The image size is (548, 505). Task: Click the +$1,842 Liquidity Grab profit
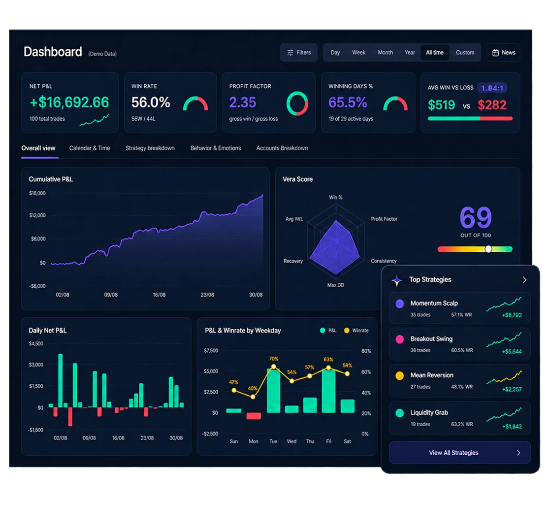512,426
